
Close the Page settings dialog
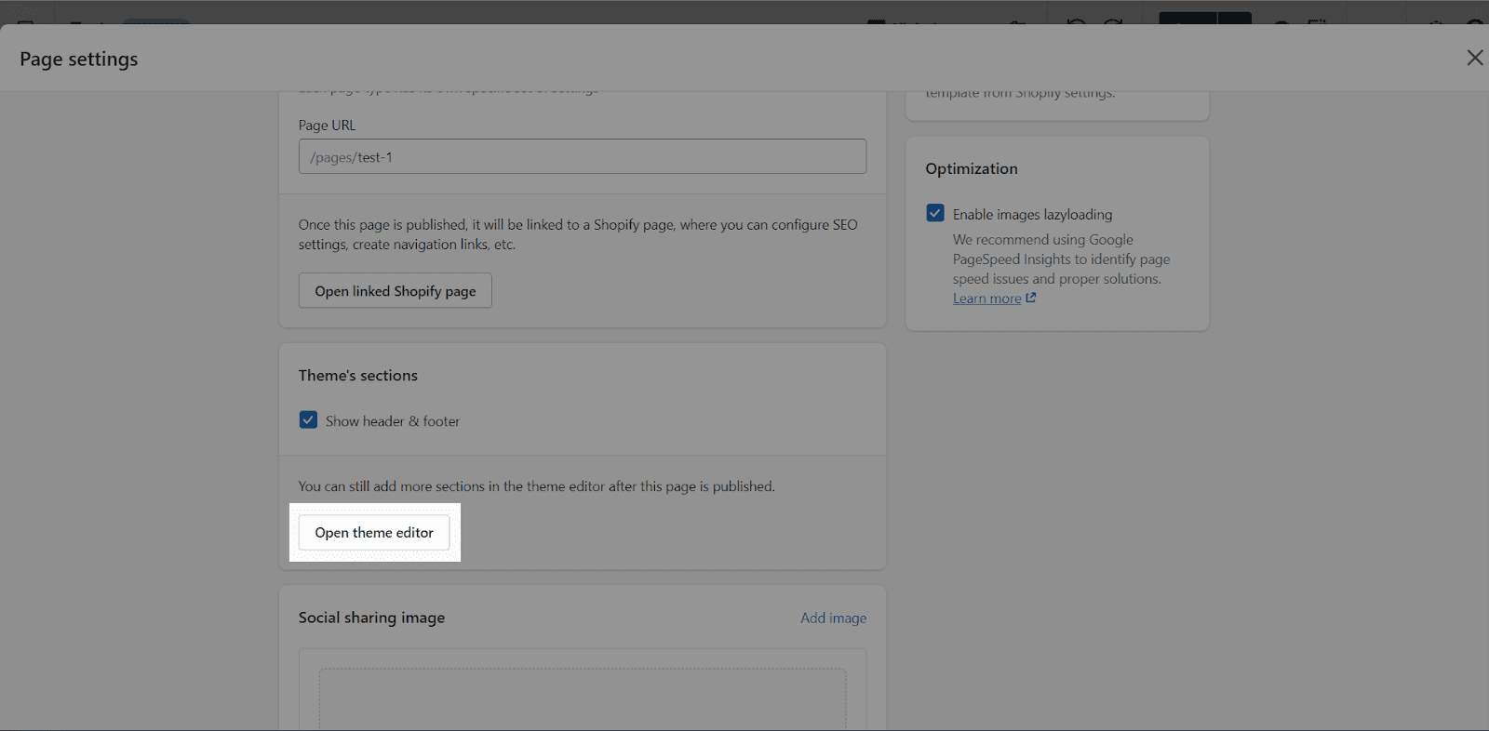pos(1474,58)
